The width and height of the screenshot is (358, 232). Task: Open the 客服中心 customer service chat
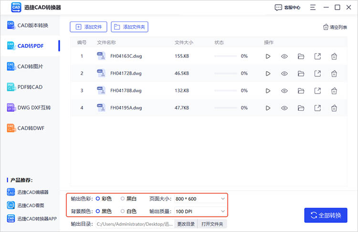(x=287, y=8)
